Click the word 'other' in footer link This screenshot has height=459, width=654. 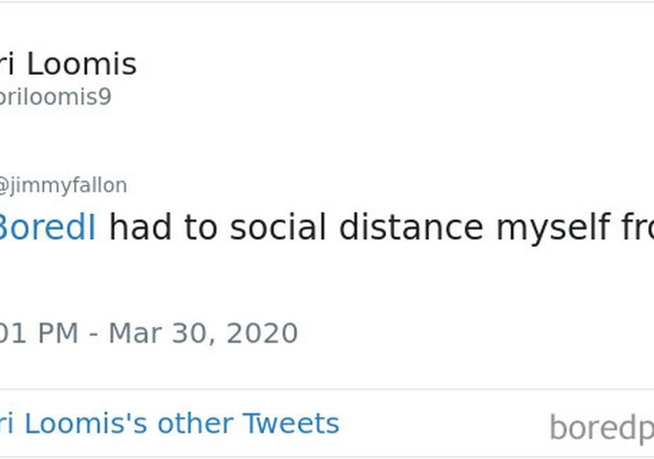(195, 423)
